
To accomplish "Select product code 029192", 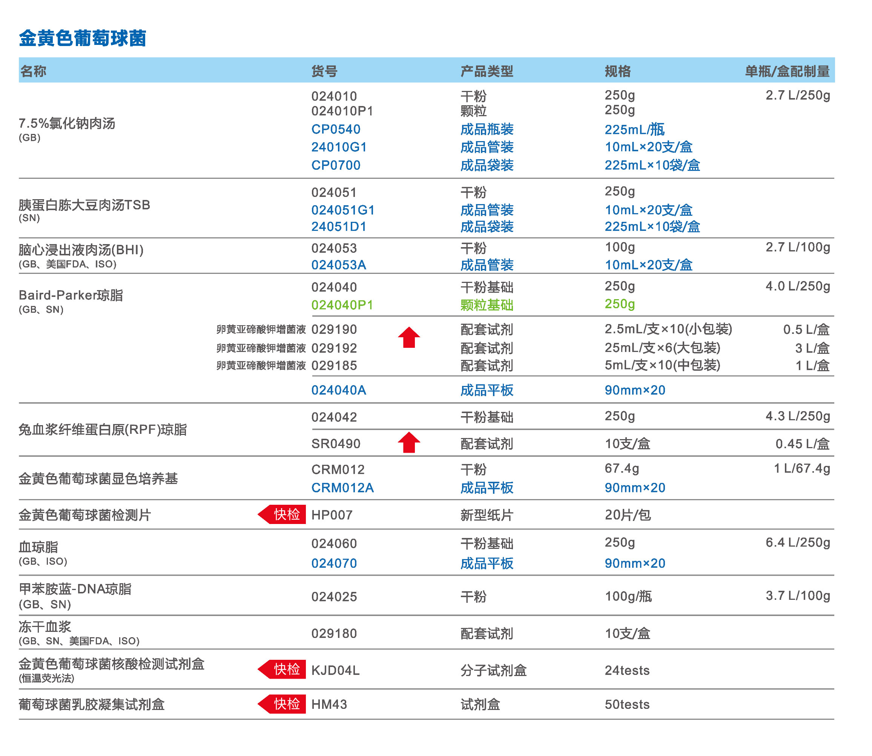I will coord(334,348).
